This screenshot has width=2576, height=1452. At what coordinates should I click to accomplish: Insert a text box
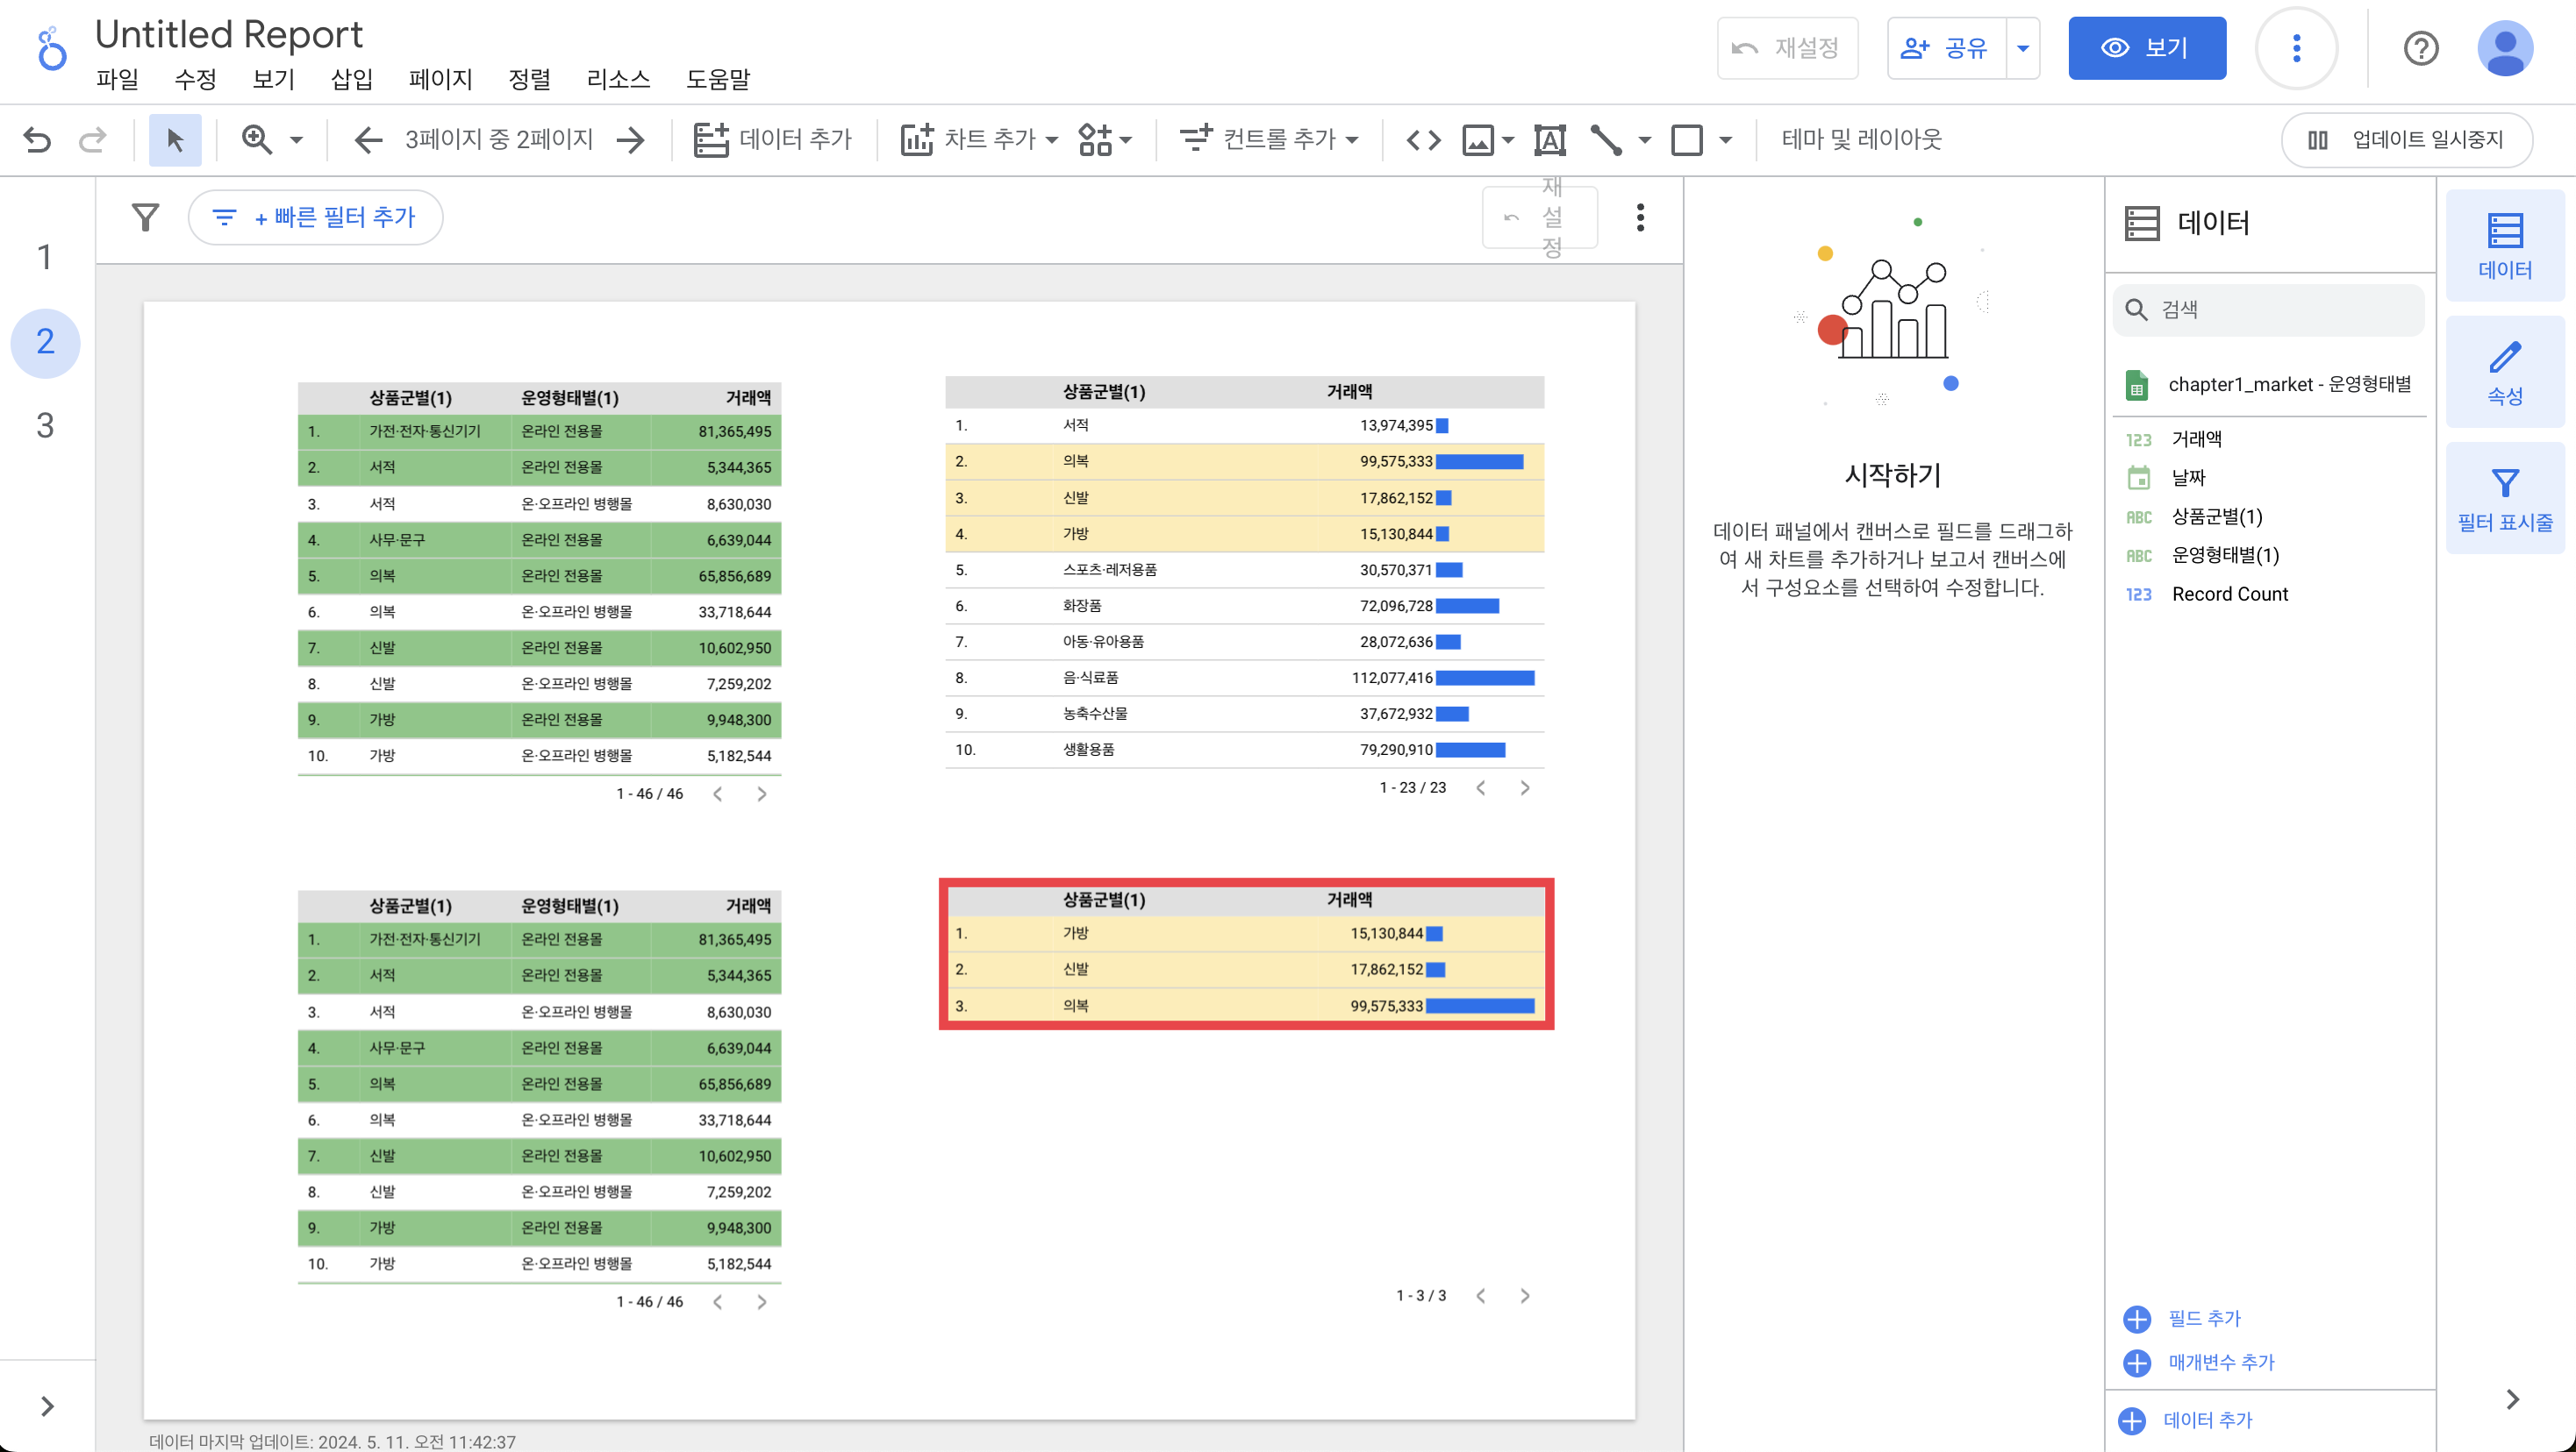coord(1549,140)
